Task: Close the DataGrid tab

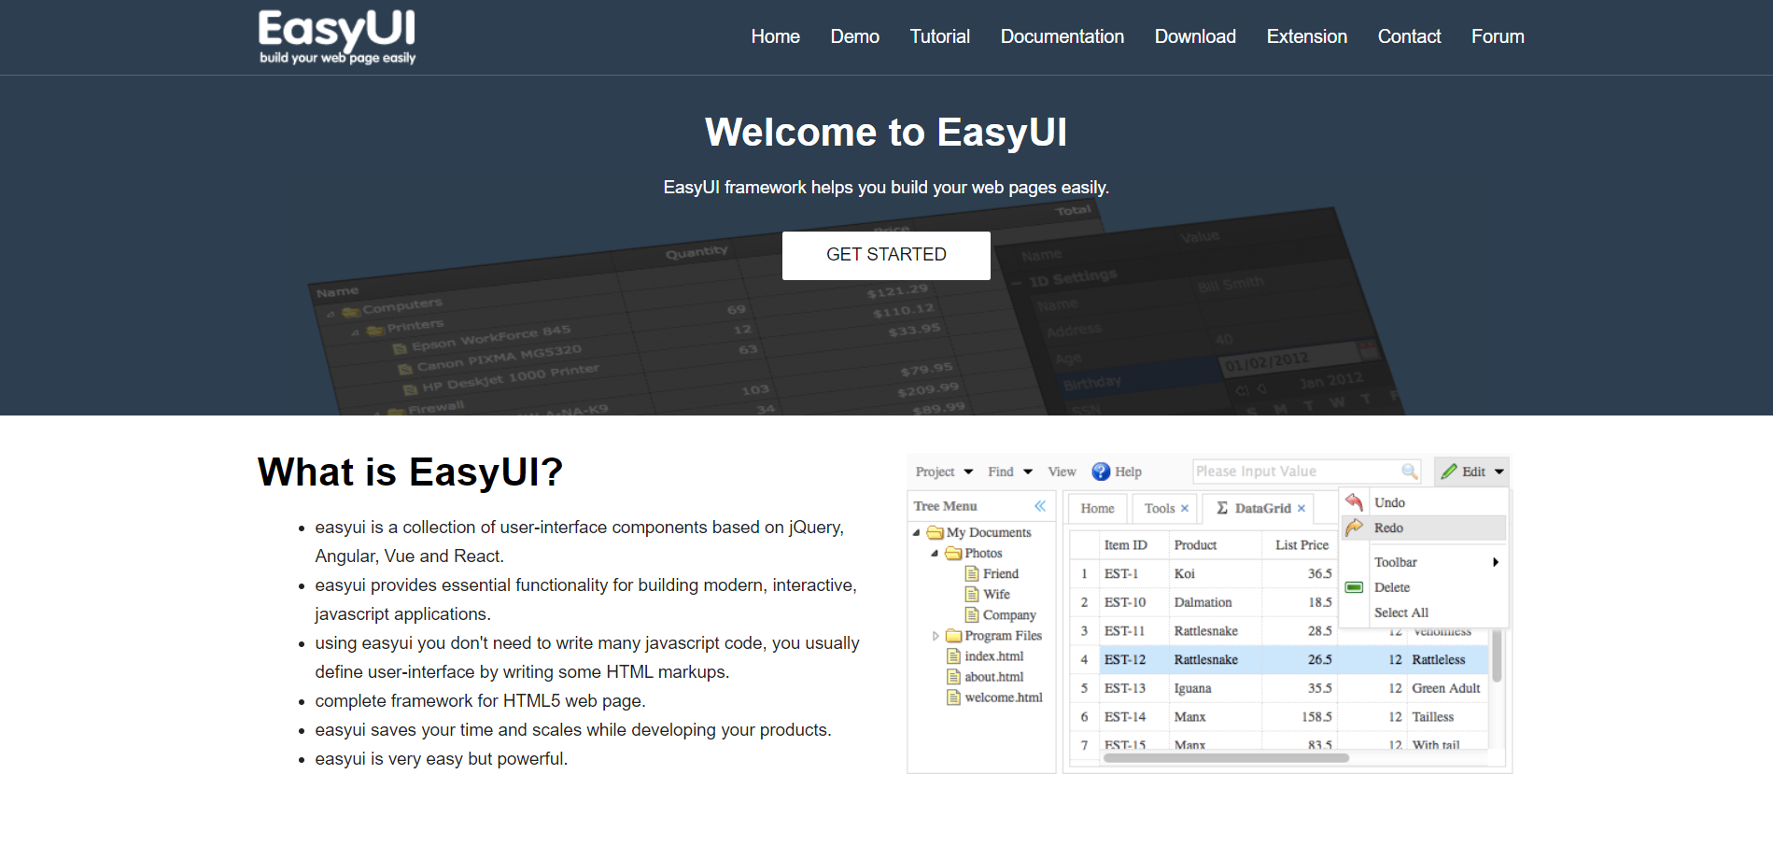Action: click(x=1302, y=509)
